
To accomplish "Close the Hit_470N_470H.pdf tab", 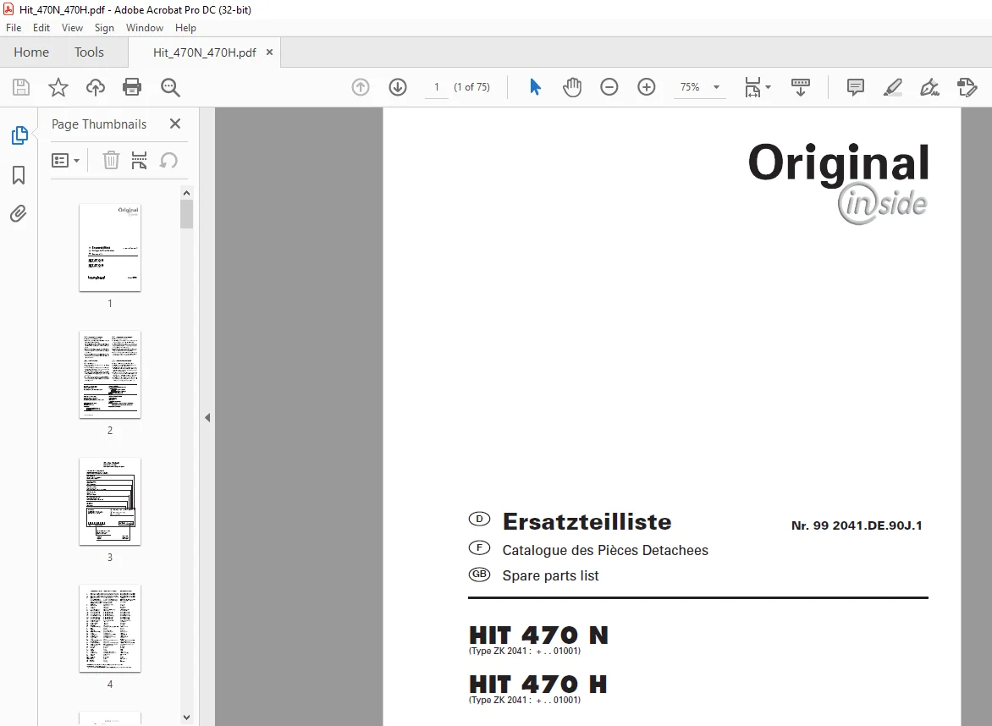I will pos(269,52).
